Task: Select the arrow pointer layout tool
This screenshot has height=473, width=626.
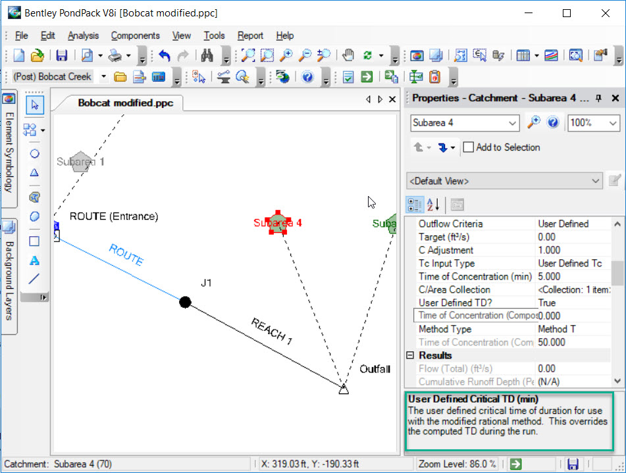Action: coord(35,105)
